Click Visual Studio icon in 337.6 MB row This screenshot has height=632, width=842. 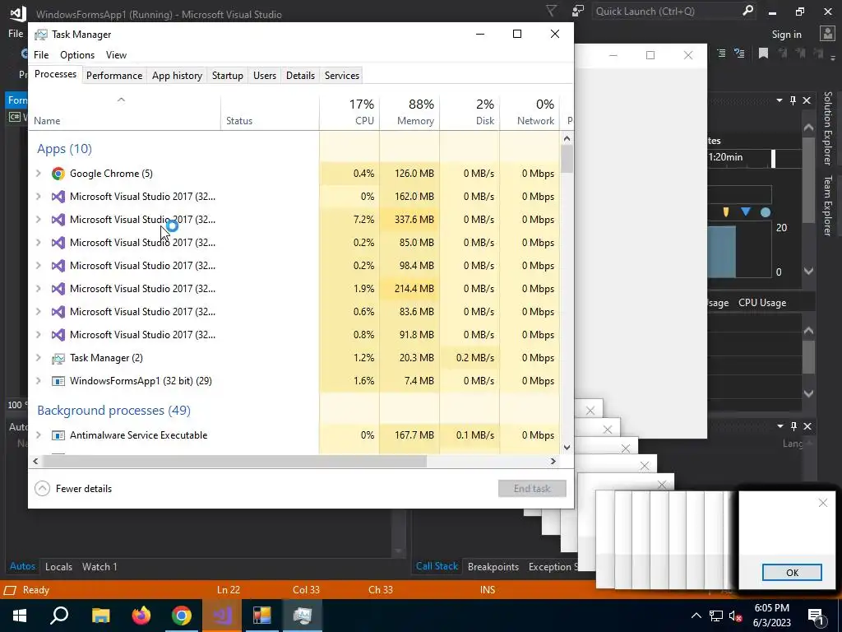click(58, 220)
